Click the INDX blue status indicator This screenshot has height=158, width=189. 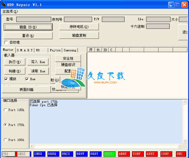point(39,154)
